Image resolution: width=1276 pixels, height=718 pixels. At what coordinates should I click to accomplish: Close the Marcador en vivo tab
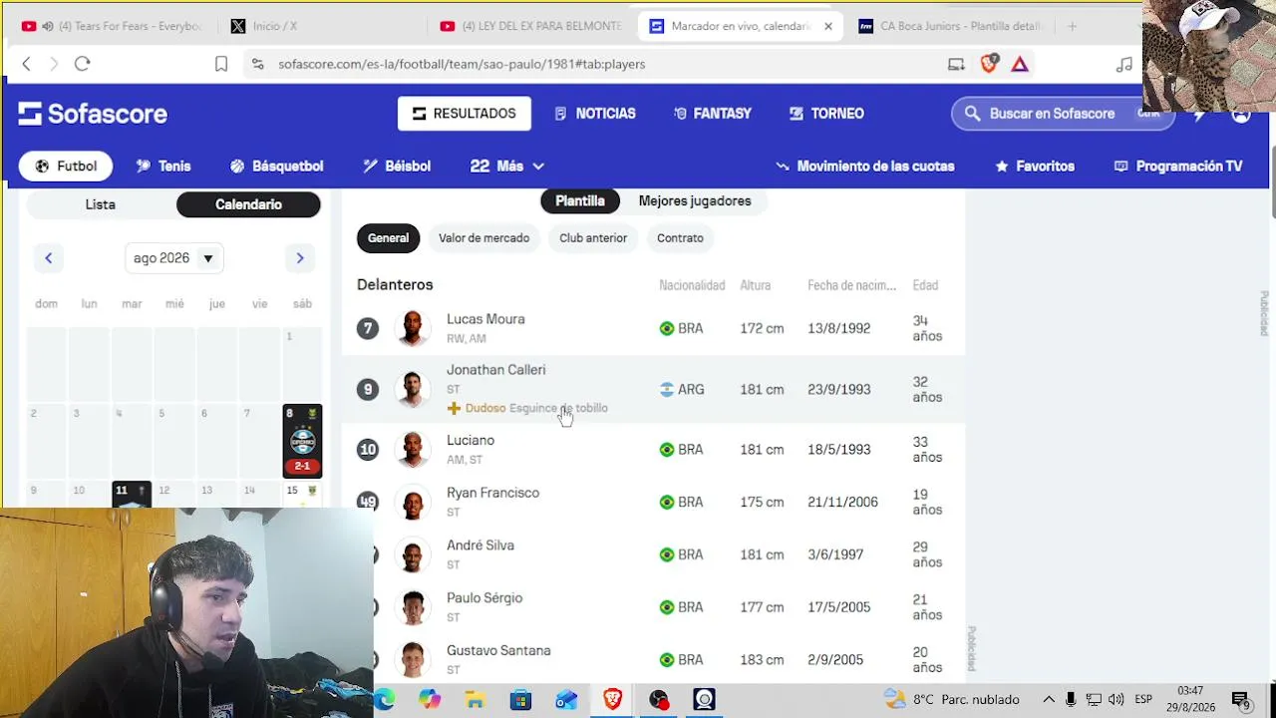pyautogui.click(x=827, y=26)
